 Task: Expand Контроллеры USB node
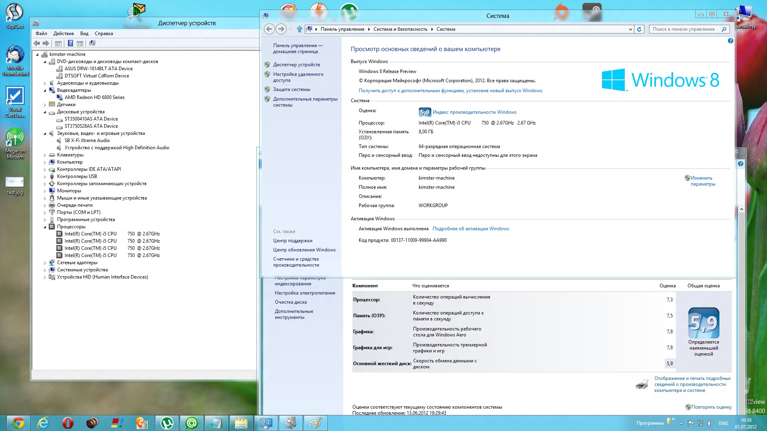(x=45, y=177)
